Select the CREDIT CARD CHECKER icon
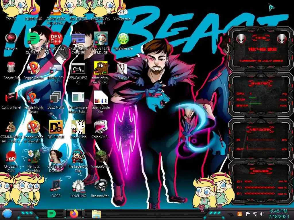Screen dimensions: 294x220 click(78, 44)
